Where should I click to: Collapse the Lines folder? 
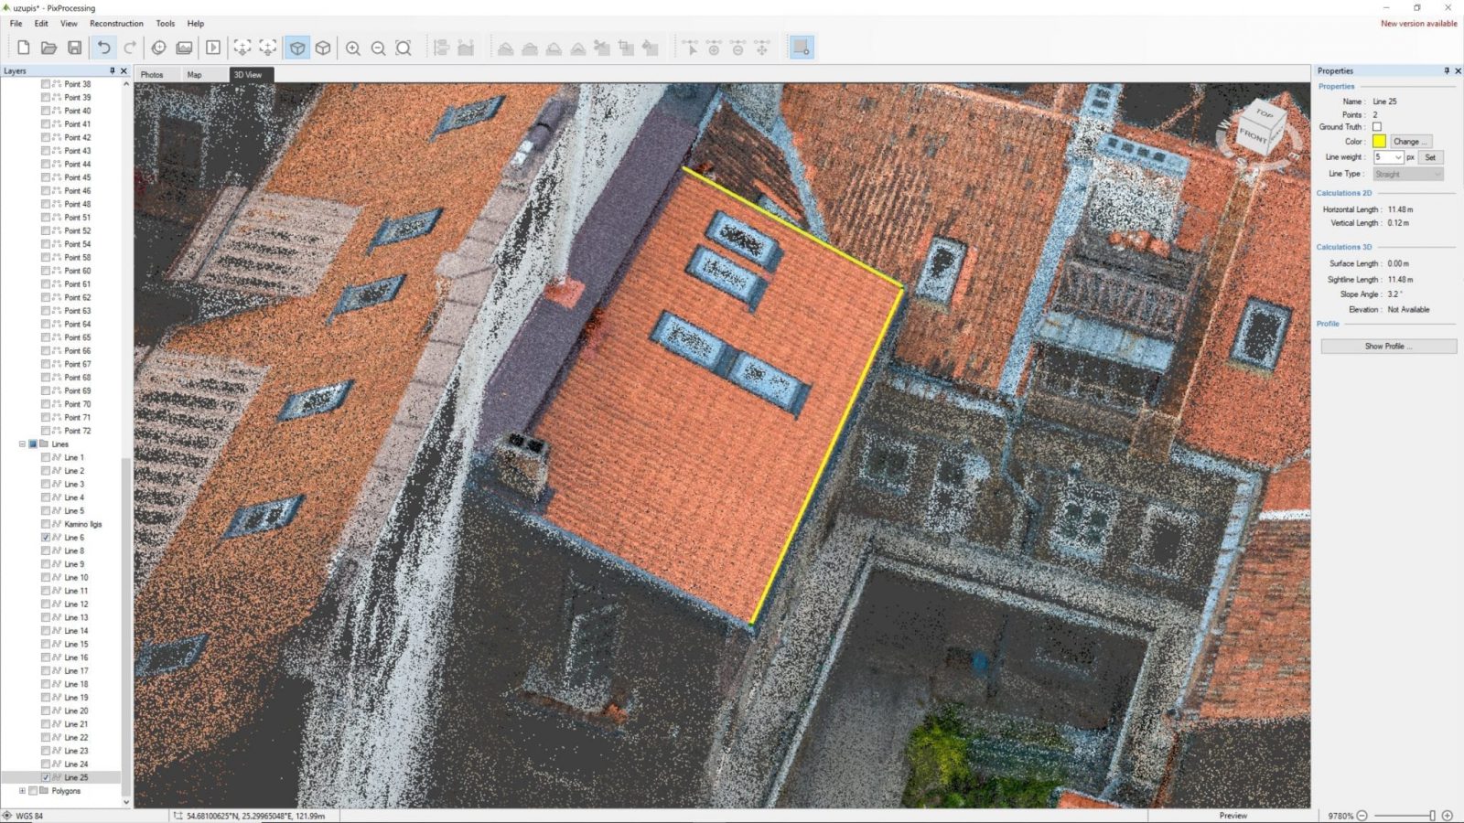point(21,444)
